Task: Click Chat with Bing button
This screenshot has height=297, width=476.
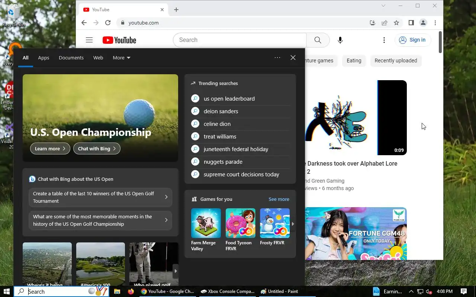Action: (x=97, y=148)
